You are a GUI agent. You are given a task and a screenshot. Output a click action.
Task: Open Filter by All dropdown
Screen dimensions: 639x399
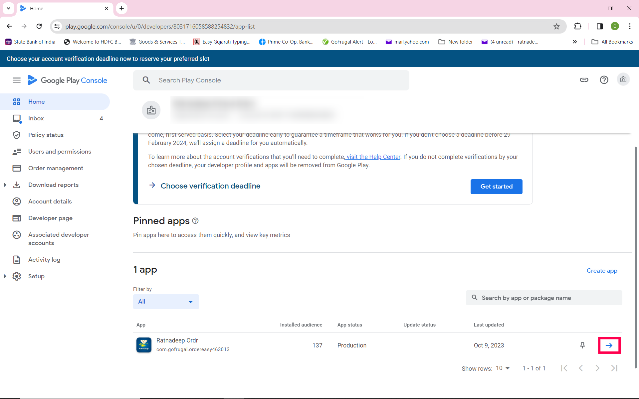point(166,302)
